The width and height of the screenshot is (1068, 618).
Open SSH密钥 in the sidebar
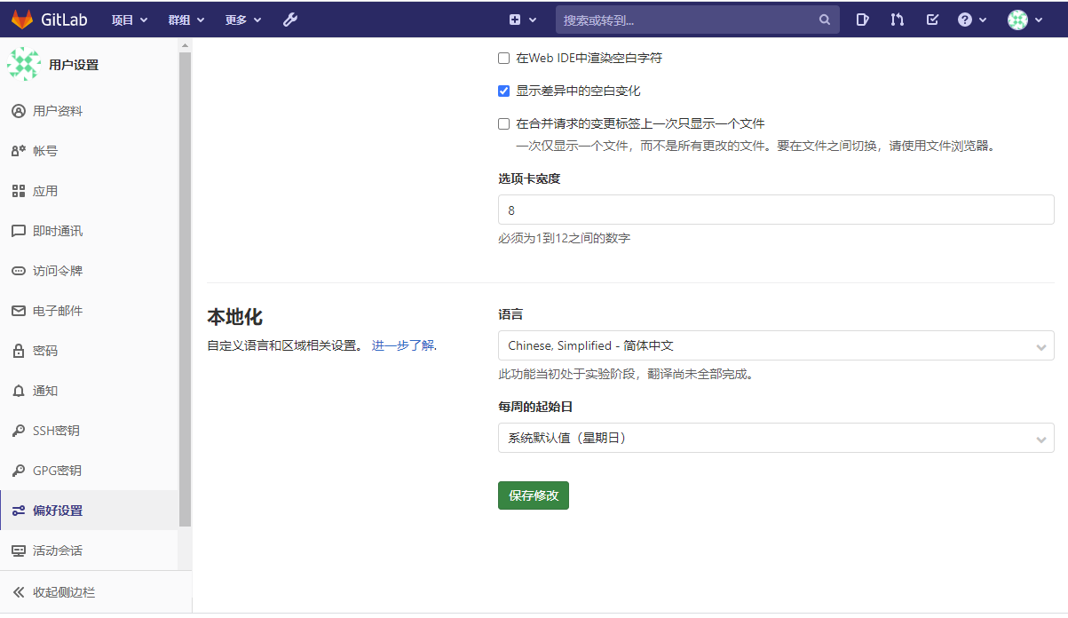(56, 431)
